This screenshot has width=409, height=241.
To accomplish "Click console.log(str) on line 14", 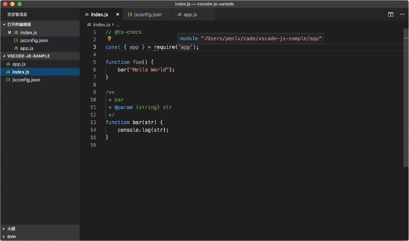I will 143,130.
